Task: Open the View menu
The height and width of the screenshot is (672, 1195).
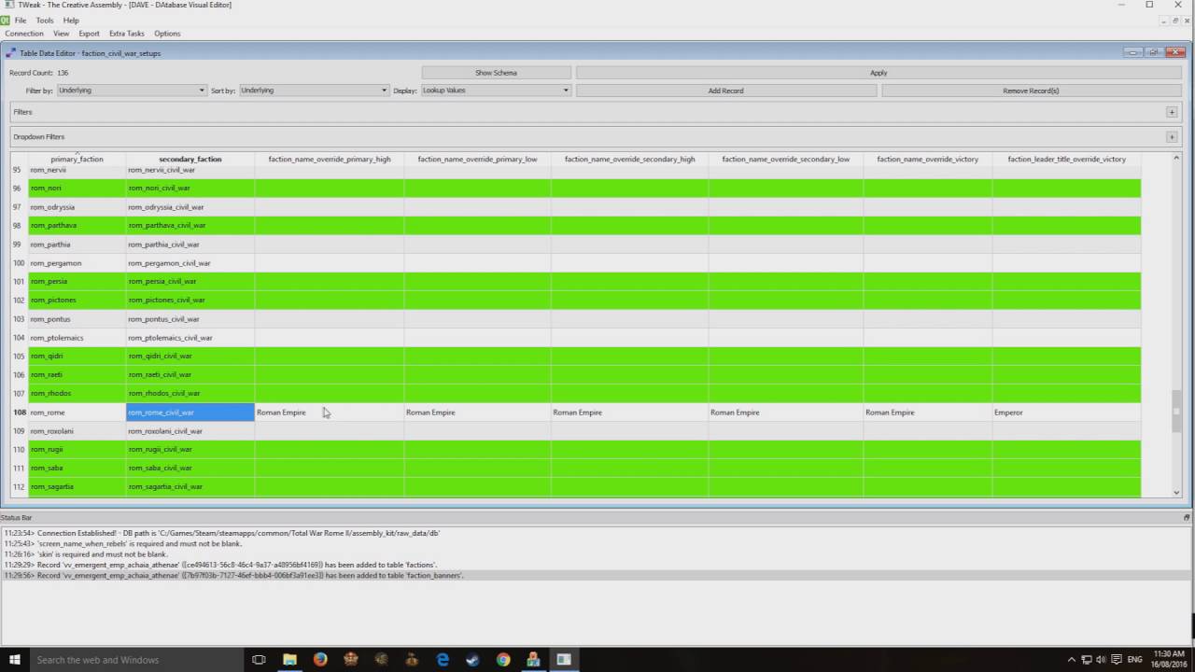Action: click(62, 34)
